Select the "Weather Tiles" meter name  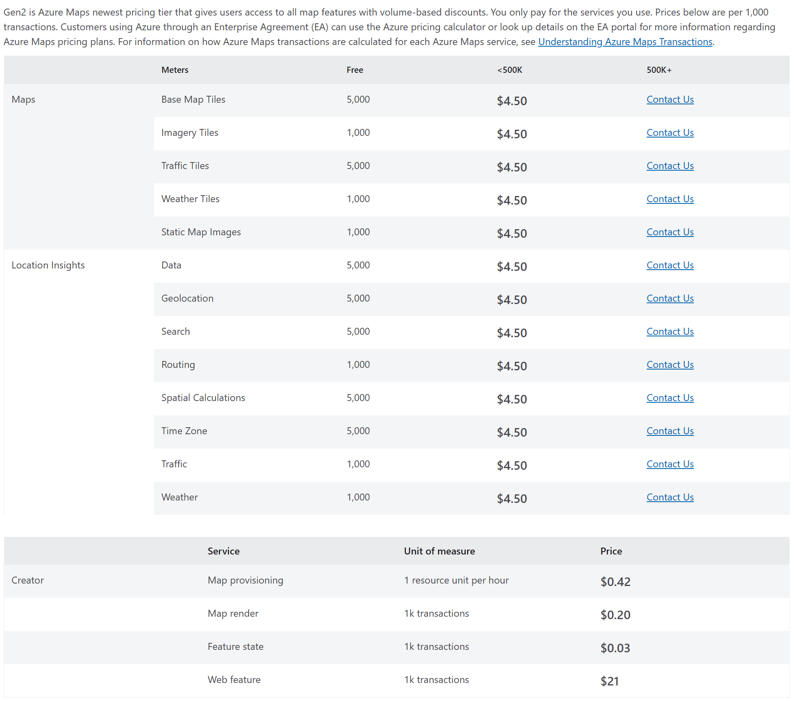(191, 199)
